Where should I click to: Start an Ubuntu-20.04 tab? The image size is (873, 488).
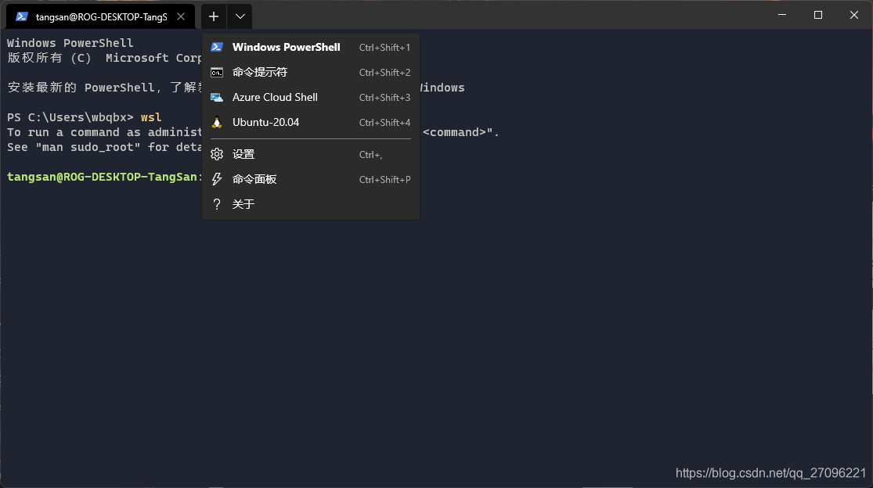click(311, 122)
